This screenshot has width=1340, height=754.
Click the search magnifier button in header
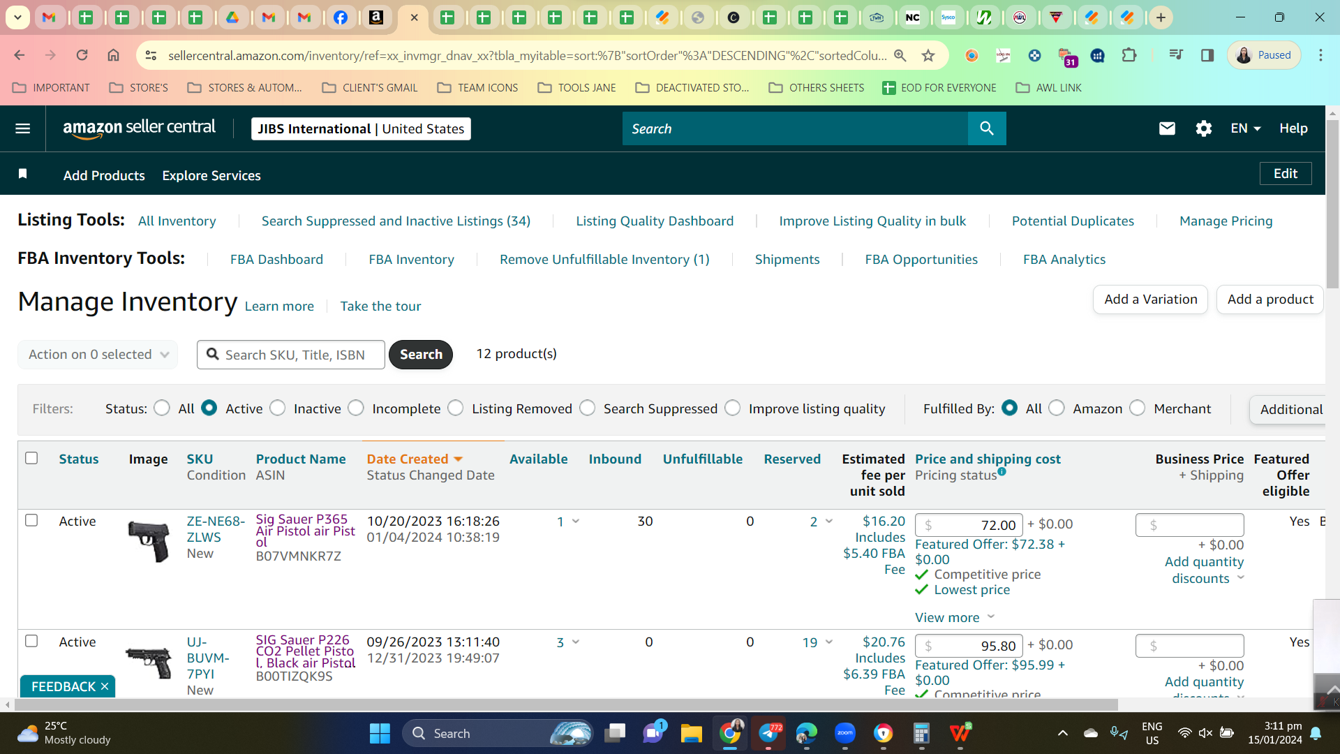point(986,128)
